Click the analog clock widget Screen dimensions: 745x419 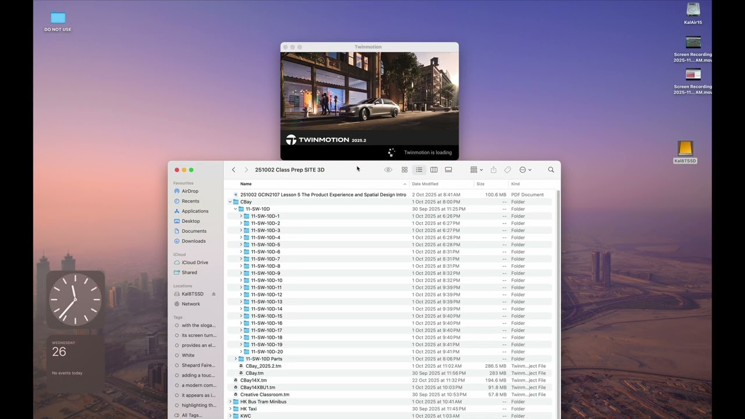(x=76, y=300)
